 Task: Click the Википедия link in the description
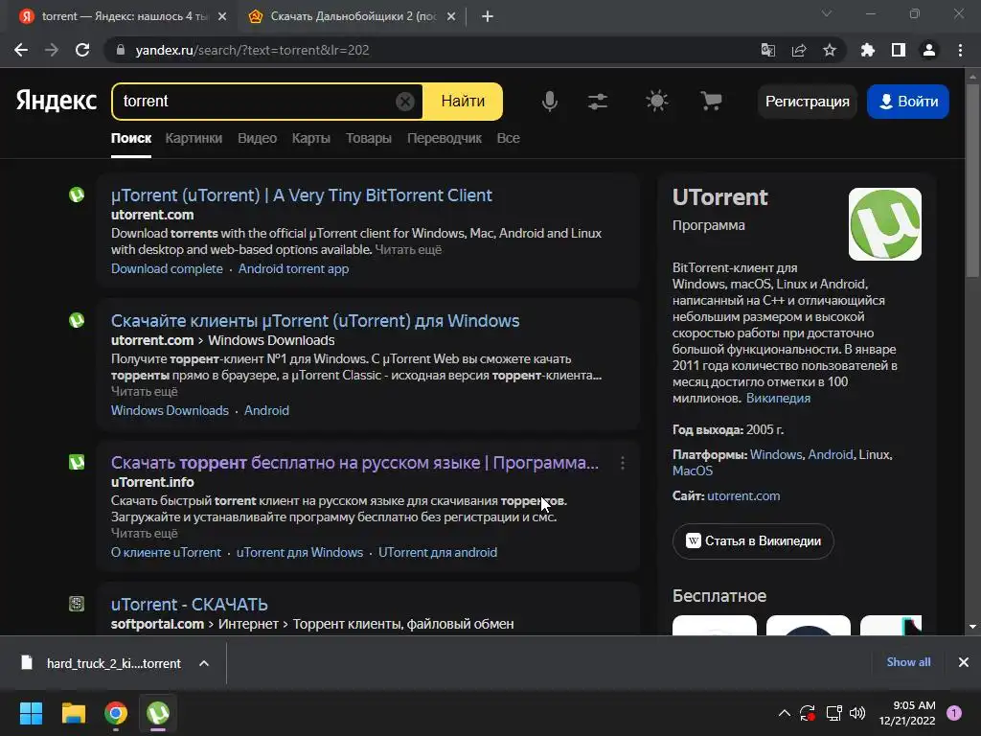coord(778,398)
